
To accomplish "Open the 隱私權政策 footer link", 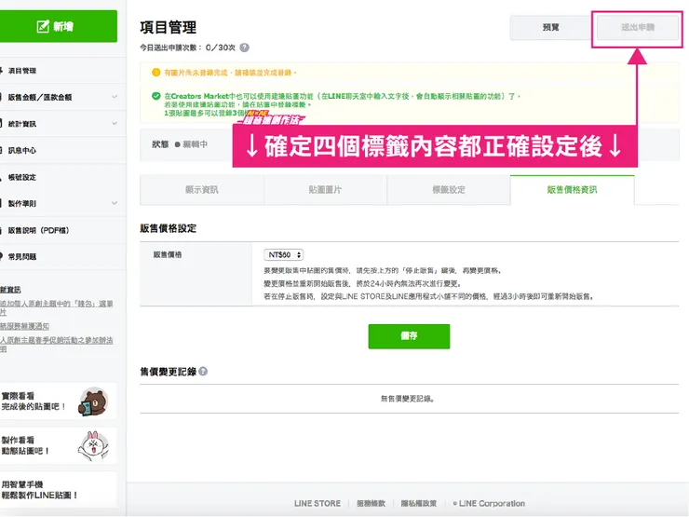I will coord(419,503).
